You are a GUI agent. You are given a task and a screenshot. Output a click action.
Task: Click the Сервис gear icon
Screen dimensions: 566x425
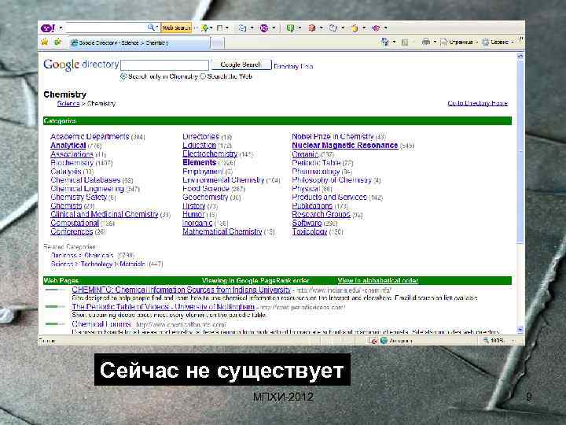486,42
